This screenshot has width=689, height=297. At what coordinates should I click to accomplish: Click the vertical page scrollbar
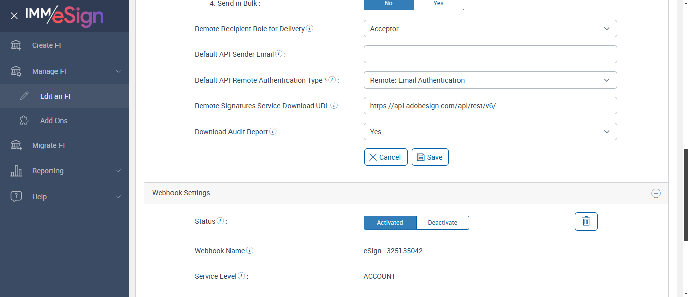[685, 194]
